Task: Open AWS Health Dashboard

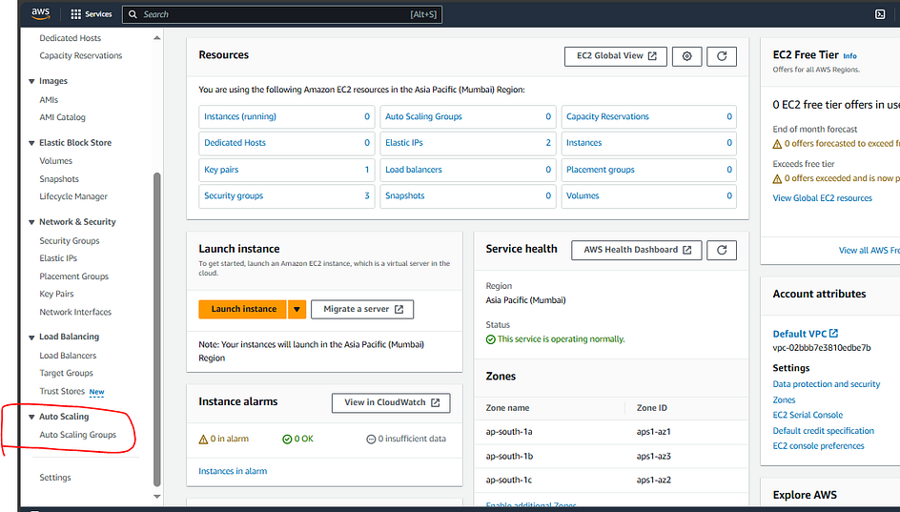Action: [x=637, y=250]
